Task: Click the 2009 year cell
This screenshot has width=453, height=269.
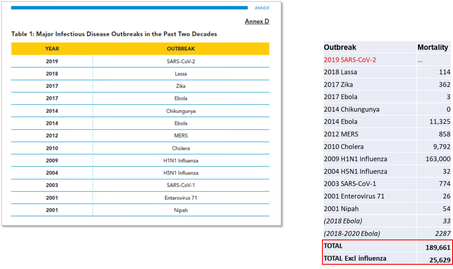Action: 52,161
